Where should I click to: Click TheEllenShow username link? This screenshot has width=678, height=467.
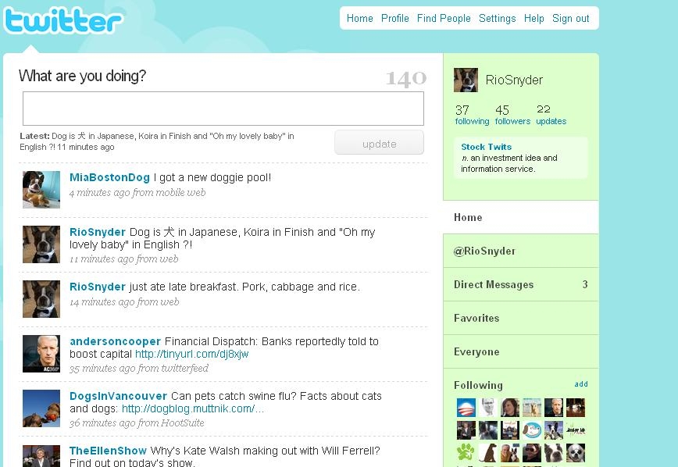point(108,451)
